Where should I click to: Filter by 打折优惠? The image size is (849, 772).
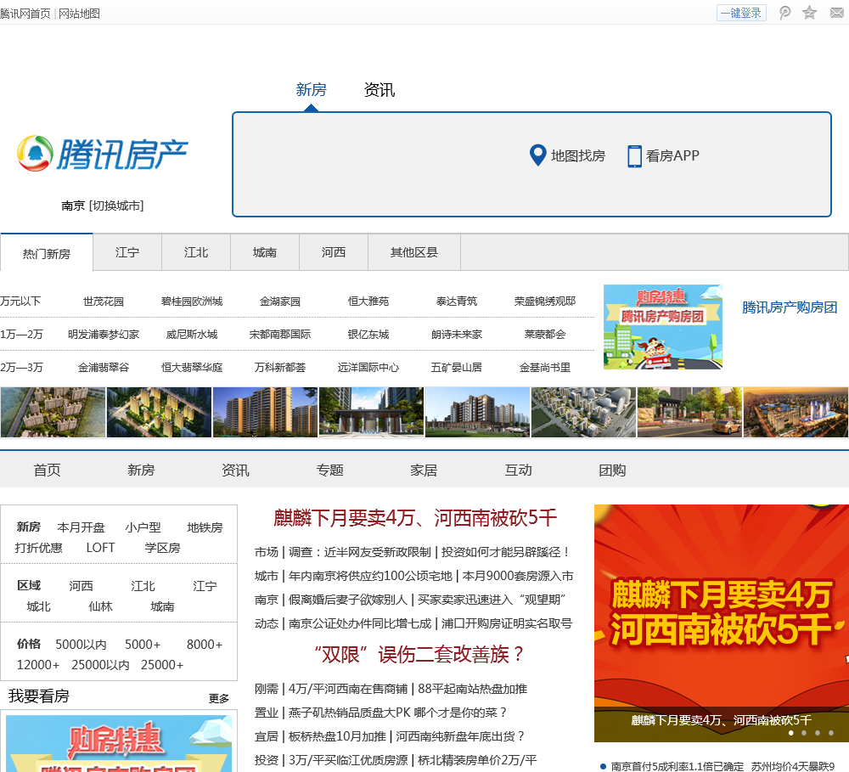[x=38, y=548]
